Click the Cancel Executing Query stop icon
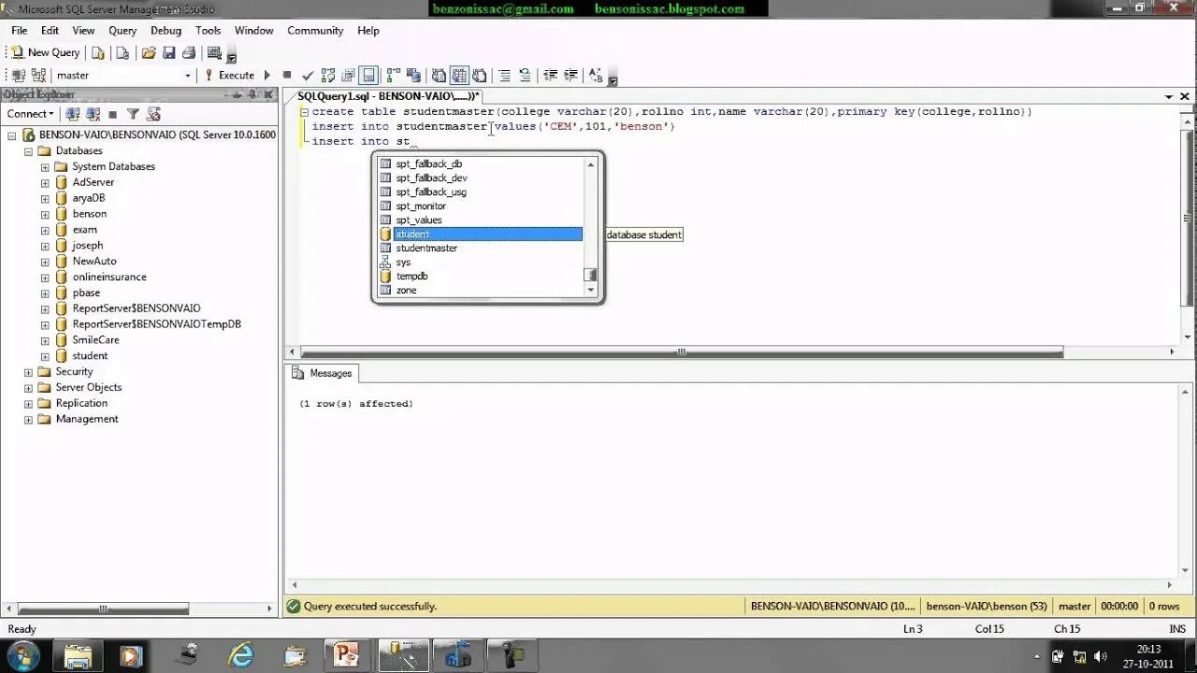Screen dimensions: 1197x673 pyautogui.click(x=287, y=75)
